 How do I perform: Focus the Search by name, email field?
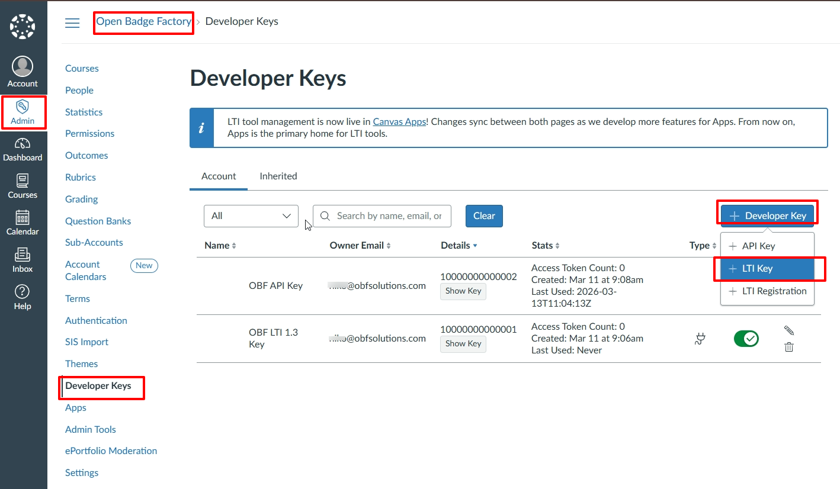(382, 216)
